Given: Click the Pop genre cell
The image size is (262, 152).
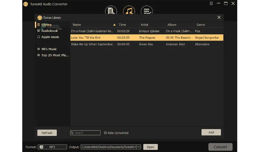Looking at the screenshot, I should pos(197,31).
